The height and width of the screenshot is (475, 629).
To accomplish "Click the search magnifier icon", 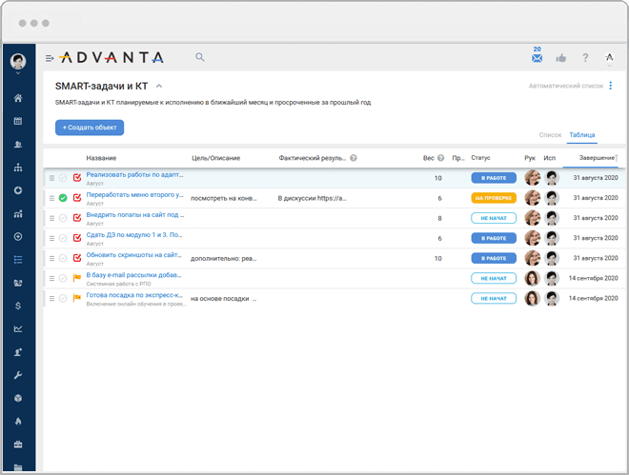I will (x=200, y=57).
